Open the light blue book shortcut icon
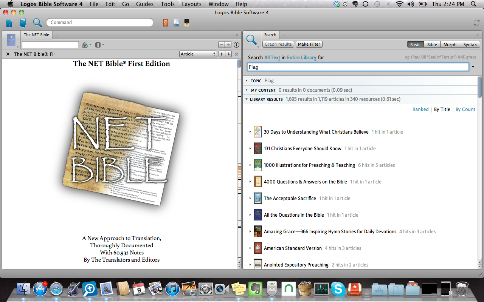 pos(176,23)
